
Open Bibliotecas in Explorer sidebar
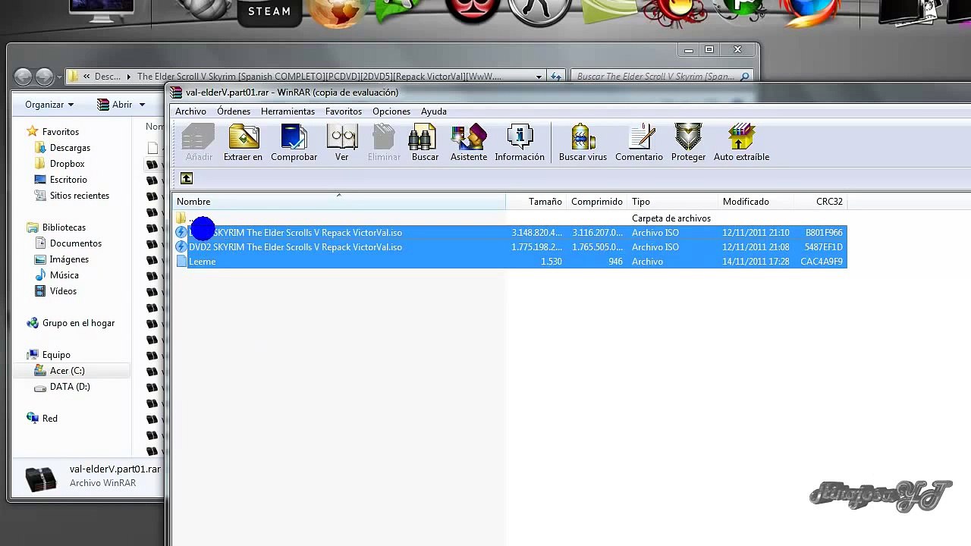click(64, 227)
